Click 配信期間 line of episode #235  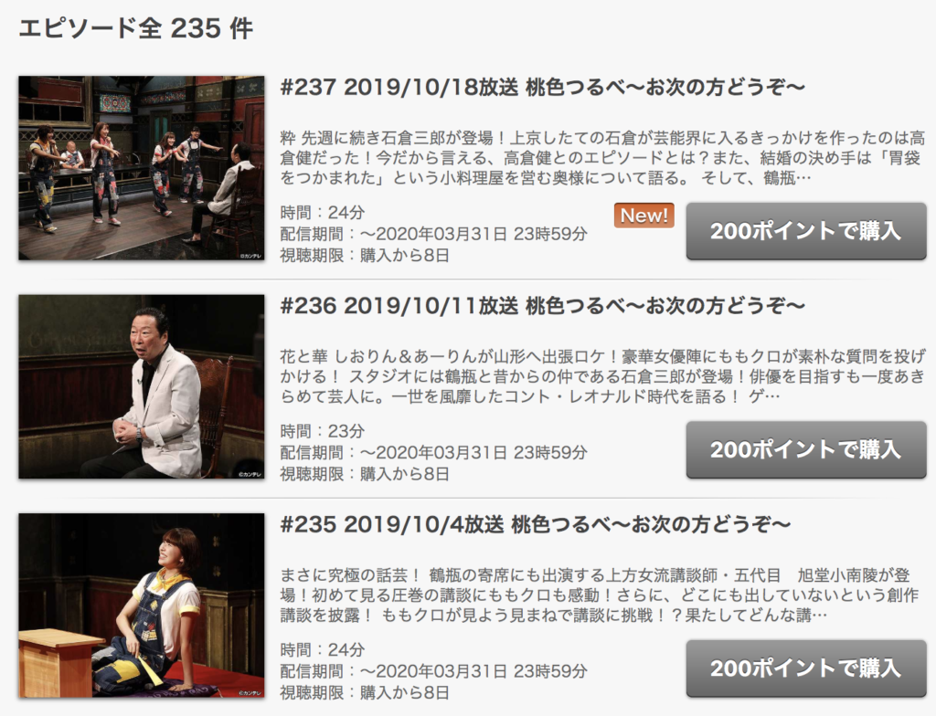434,671
